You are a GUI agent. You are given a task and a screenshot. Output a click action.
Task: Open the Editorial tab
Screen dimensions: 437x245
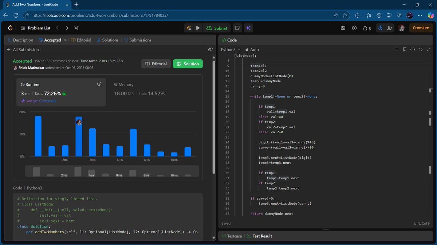81,40
